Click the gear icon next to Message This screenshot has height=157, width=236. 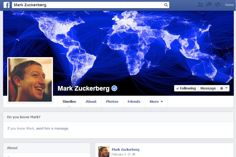pos(221,88)
